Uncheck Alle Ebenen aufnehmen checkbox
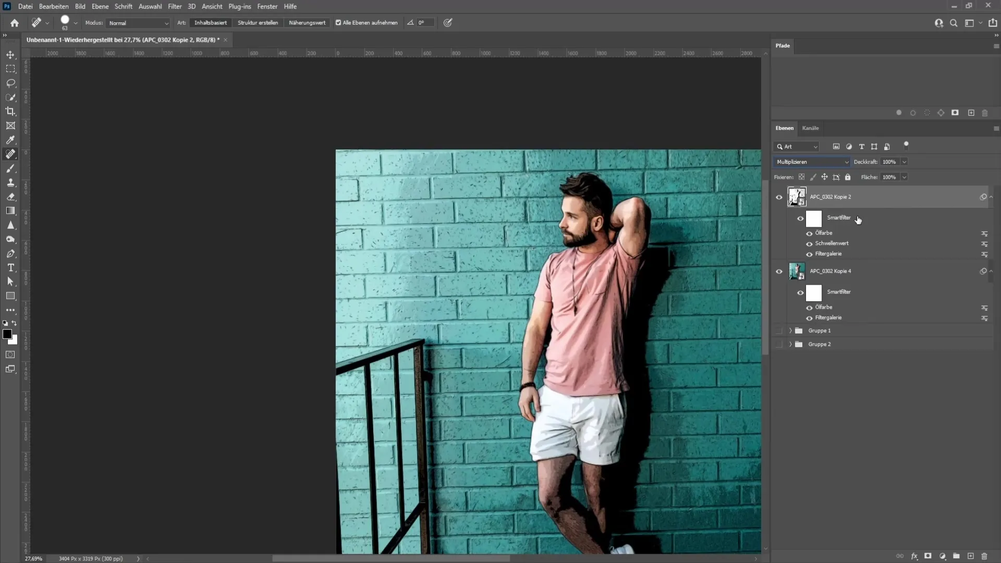The image size is (1001, 563). (x=338, y=23)
